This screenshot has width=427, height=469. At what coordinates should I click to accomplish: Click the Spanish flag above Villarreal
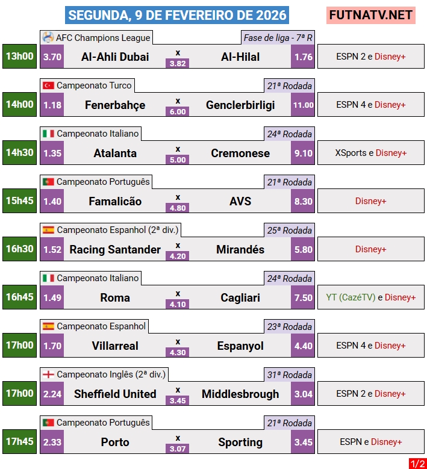coord(48,326)
